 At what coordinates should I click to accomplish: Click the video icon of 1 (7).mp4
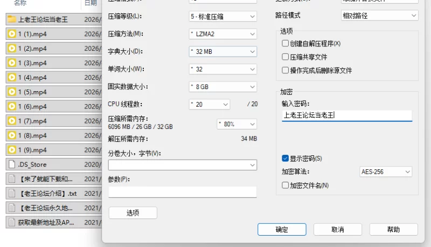(12, 121)
